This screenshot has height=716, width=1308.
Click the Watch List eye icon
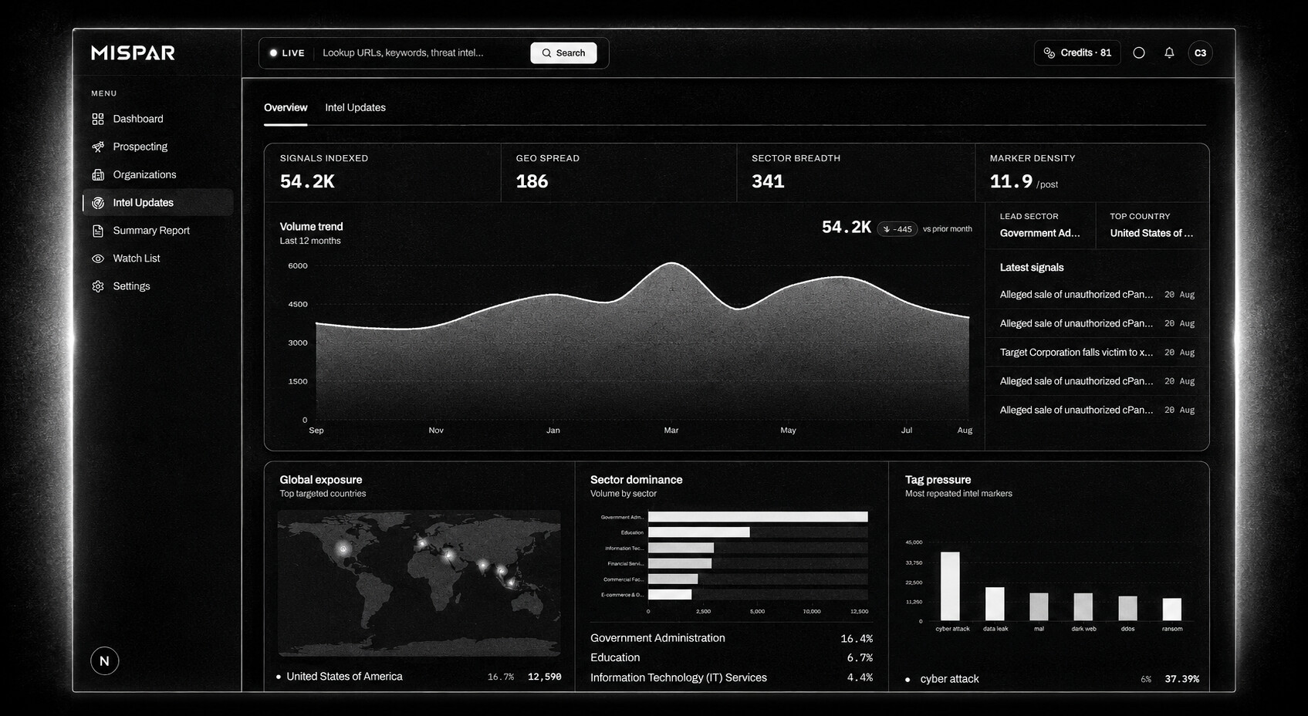tap(98, 258)
